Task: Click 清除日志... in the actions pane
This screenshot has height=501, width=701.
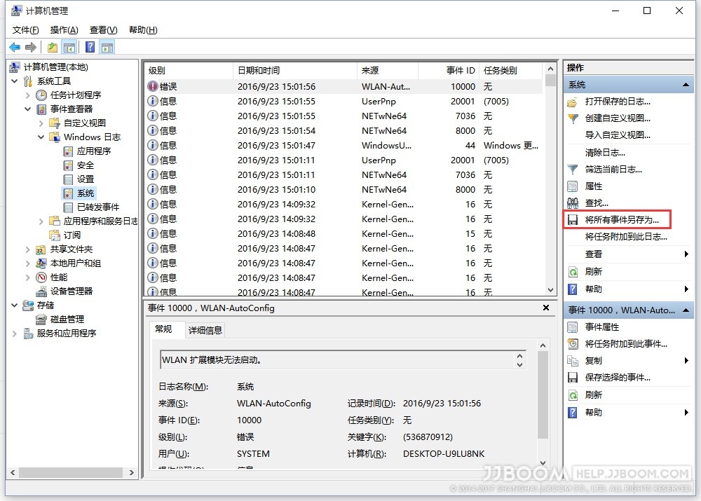Action: pos(604,152)
